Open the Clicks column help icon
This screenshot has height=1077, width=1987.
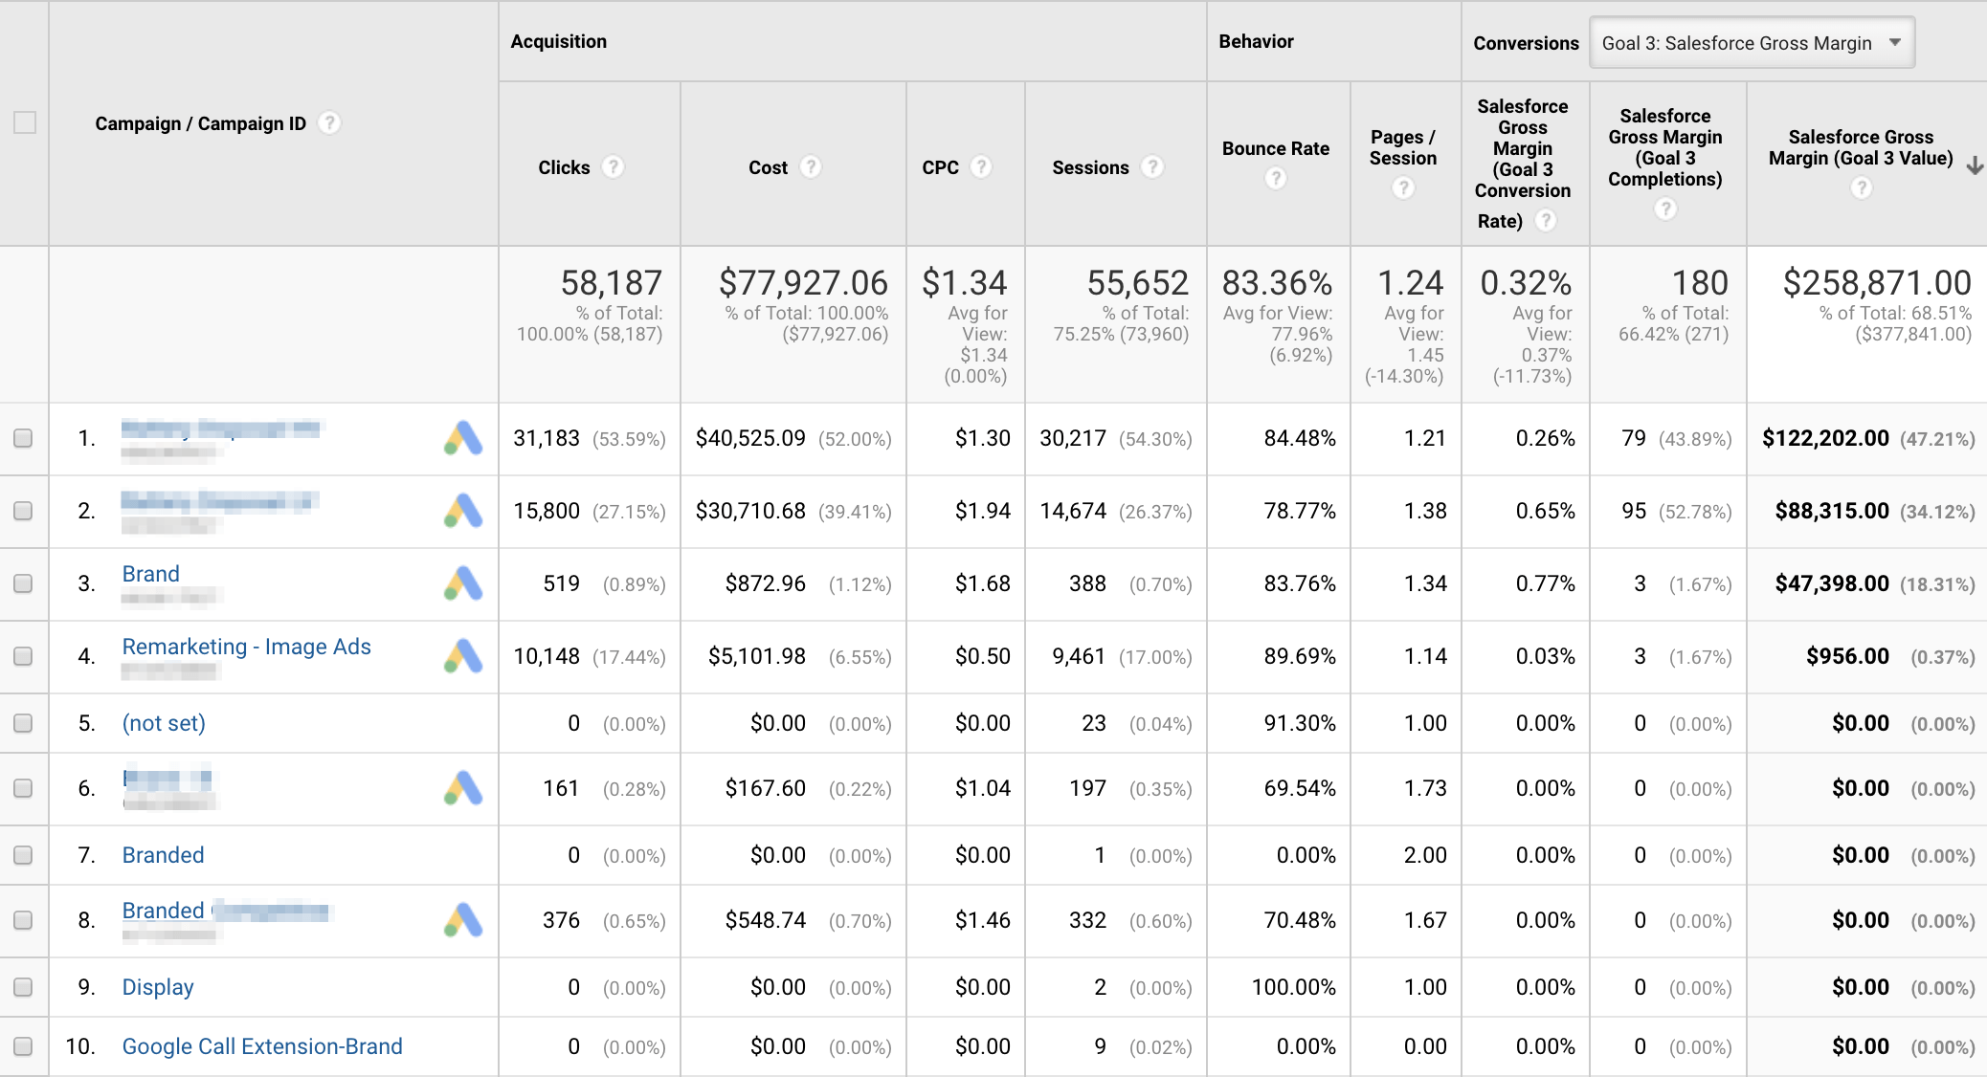pyautogui.click(x=613, y=167)
